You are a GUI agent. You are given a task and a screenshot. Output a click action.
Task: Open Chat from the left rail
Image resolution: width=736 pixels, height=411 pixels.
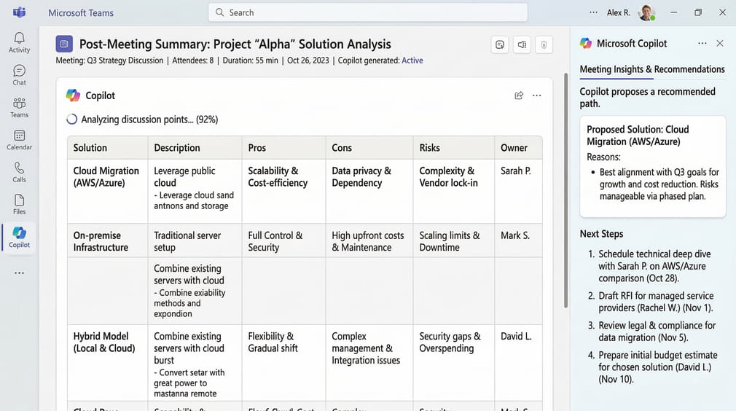point(19,75)
